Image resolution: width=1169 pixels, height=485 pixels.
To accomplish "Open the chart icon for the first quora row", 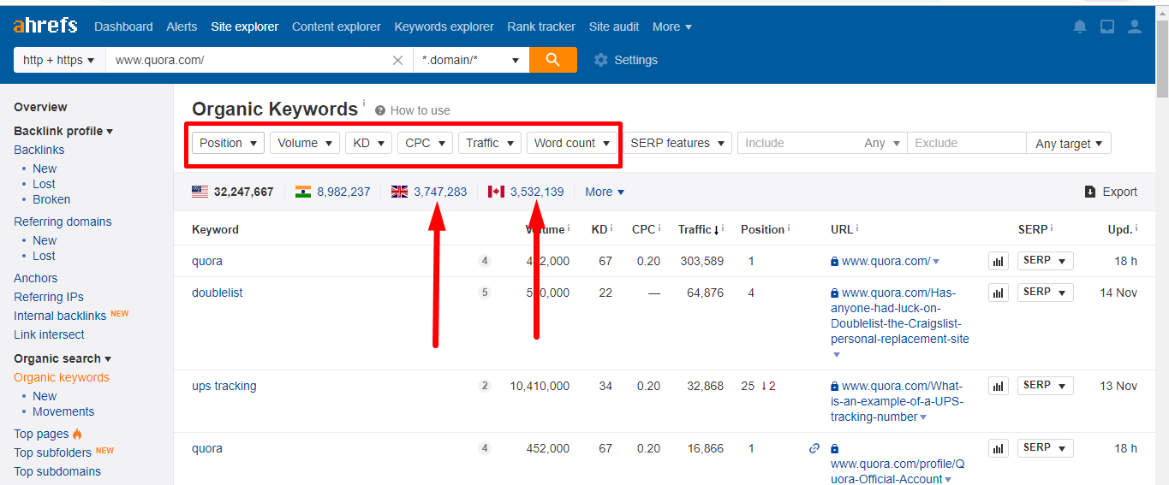I will (999, 261).
